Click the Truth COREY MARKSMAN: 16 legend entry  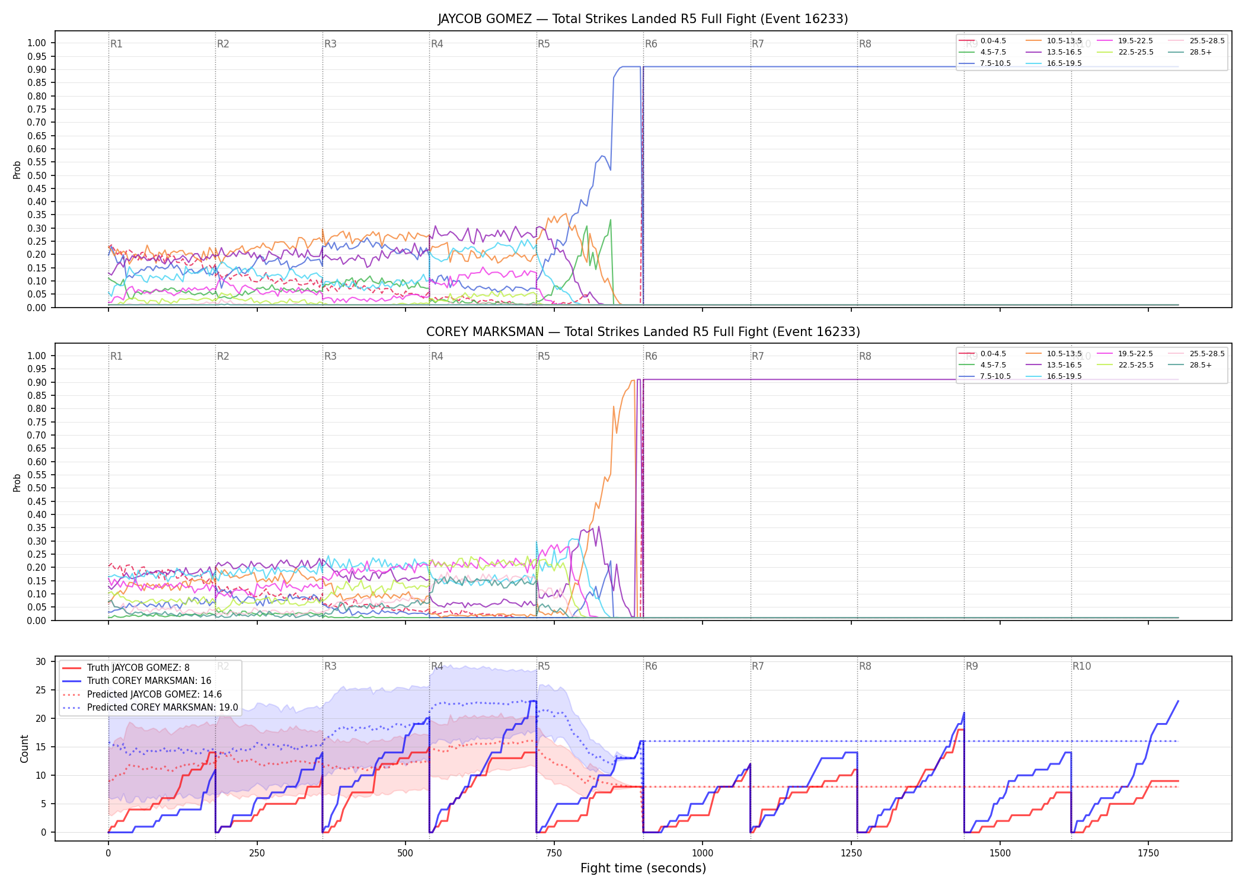136,680
